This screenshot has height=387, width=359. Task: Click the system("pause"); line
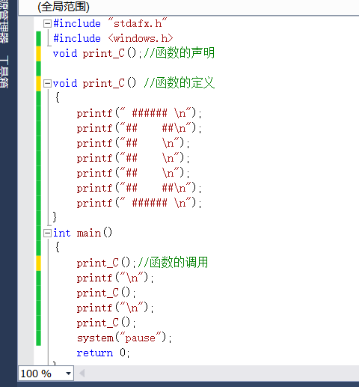pyautogui.click(x=124, y=338)
